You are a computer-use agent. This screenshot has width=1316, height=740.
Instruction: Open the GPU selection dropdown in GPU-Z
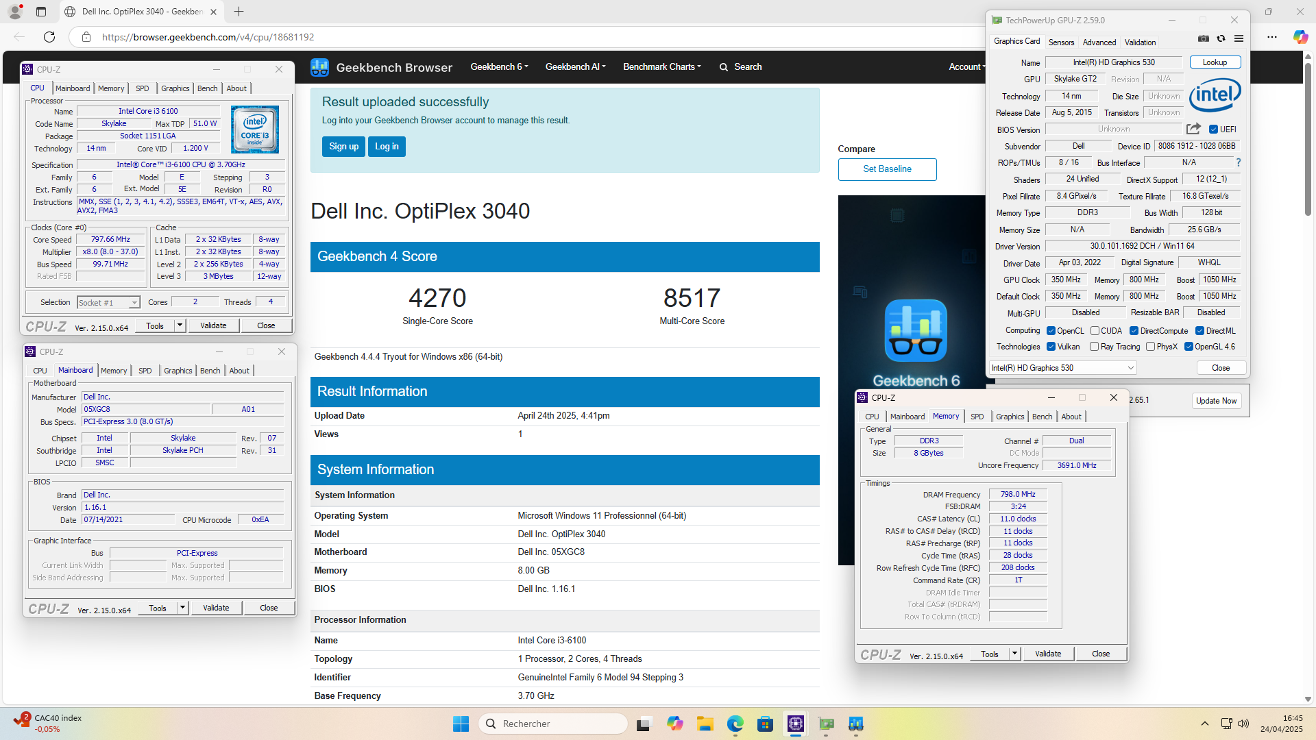1063,368
